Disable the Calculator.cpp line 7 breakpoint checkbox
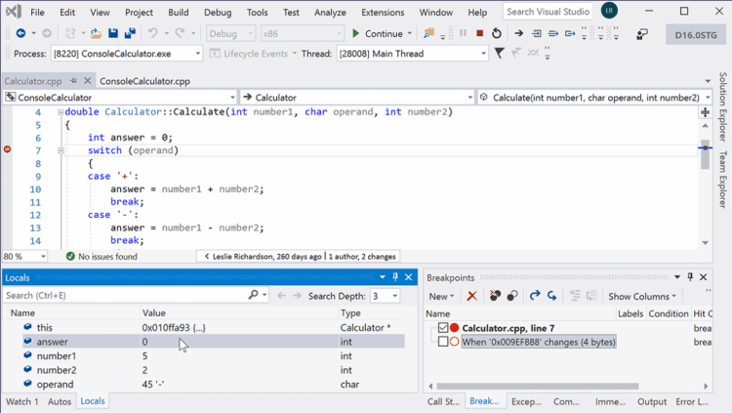 click(x=443, y=328)
